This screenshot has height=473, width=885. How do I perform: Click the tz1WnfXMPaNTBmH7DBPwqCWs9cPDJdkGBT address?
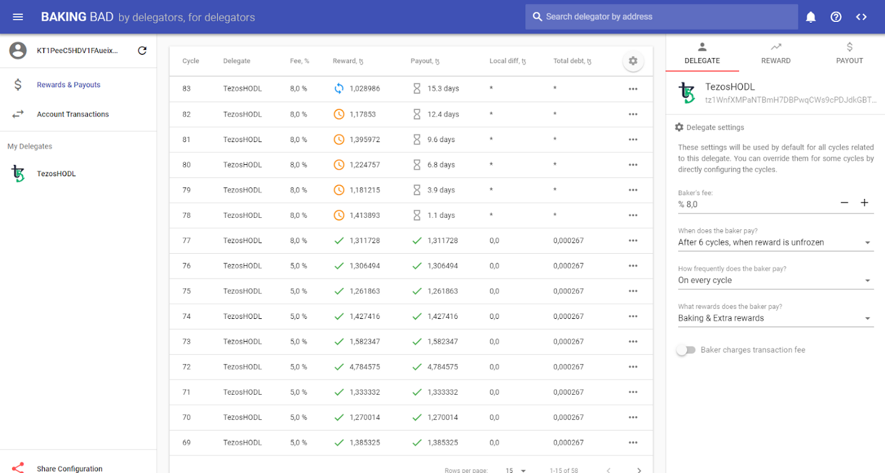791,100
